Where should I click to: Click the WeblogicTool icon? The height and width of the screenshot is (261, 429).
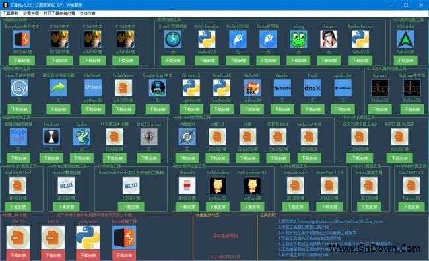18,186
